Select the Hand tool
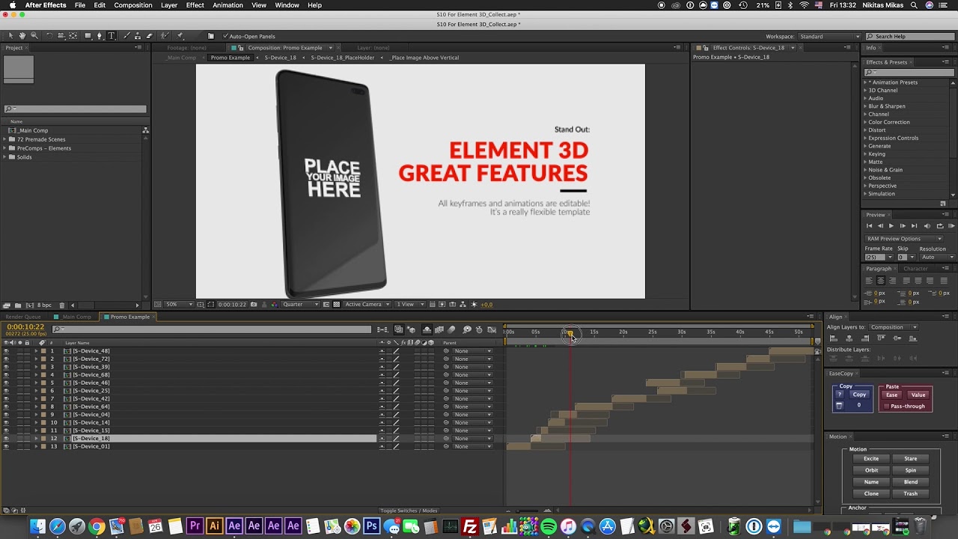The width and height of the screenshot is (958, 539). [22, 36]
